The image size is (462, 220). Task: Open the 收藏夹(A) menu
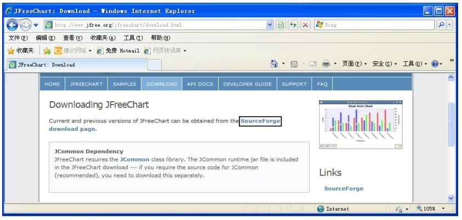click(103, 38)
